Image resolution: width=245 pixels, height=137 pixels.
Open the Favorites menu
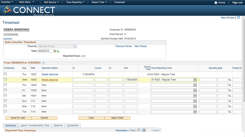tap(7, 2)
